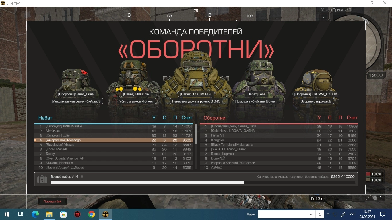The image size is (392, 220).
Task: Click Максимальная серия убийств: 9 label
Action: click(x=76, y=101)
